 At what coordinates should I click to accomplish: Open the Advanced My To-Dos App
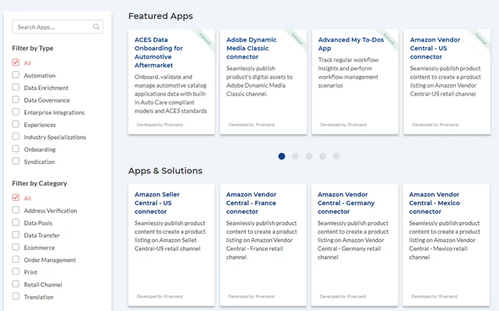coord(351,44)
